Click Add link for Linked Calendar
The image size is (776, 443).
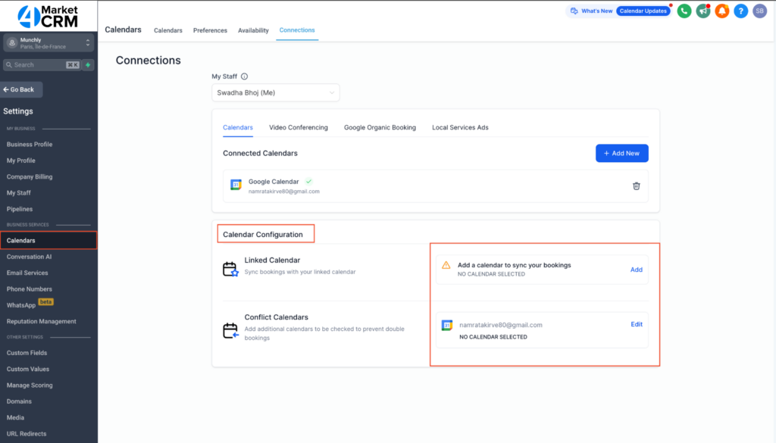(637, 270)
